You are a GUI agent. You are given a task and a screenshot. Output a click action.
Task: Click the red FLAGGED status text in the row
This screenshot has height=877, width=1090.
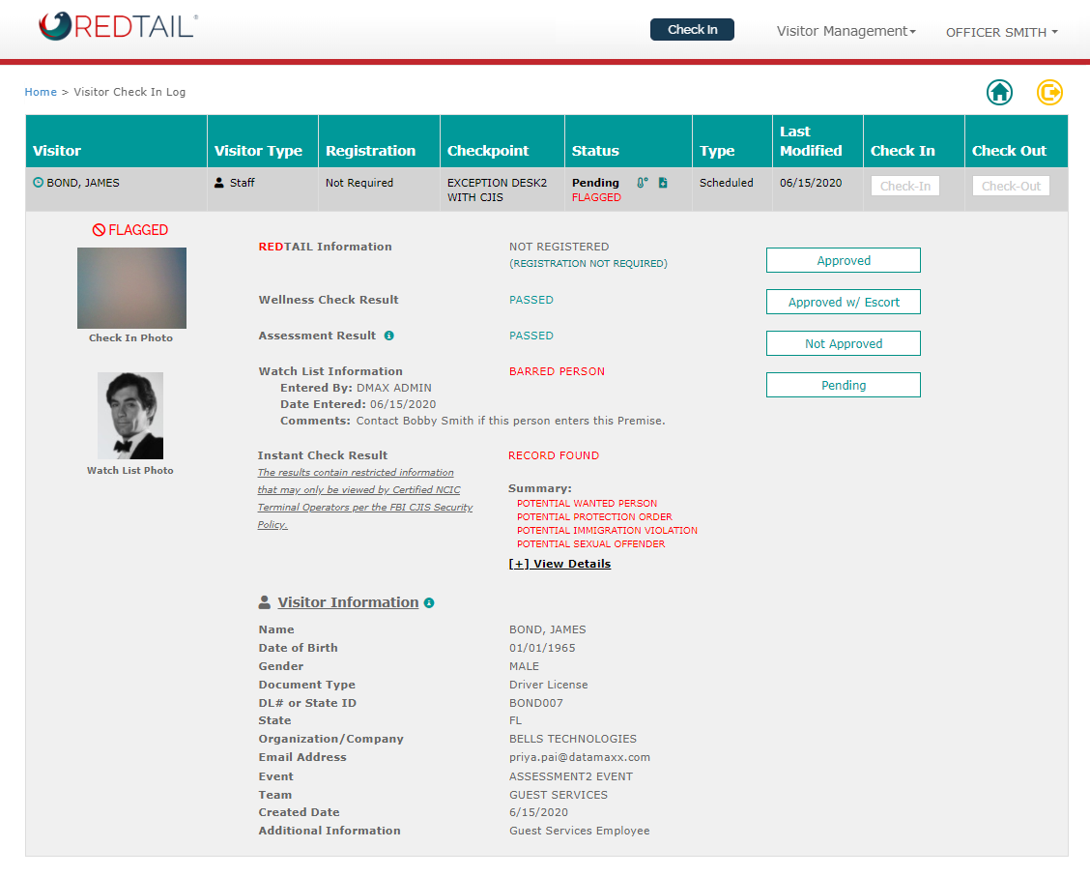(x=596, y=197)
